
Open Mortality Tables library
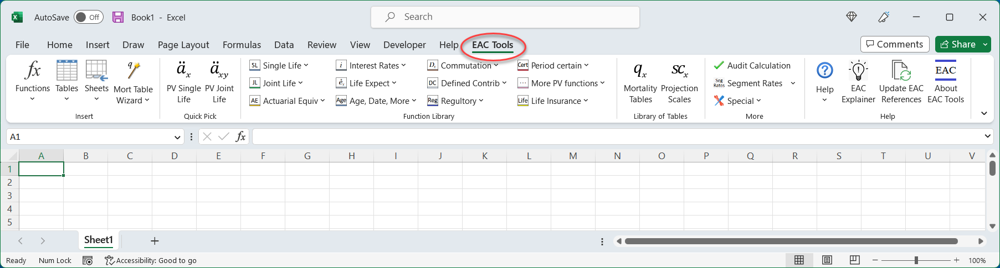[x=640, y=82]
